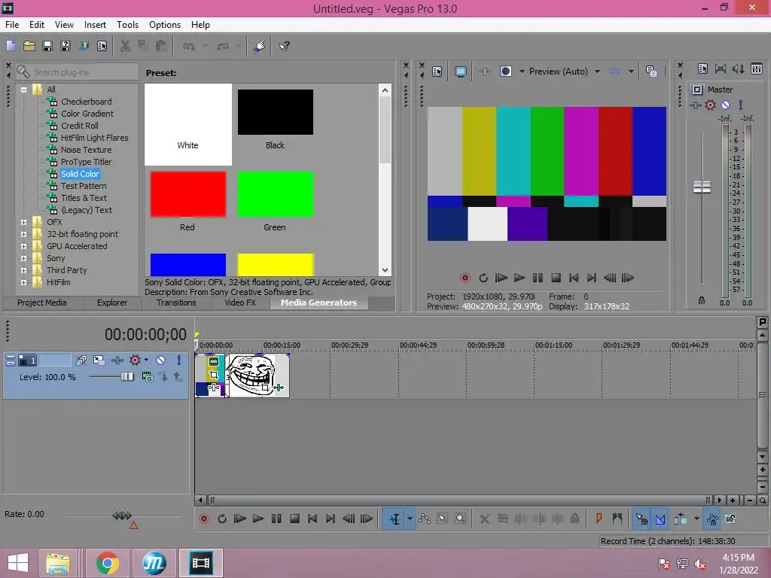Open Chrome from the taskbar

pos(108,563)
